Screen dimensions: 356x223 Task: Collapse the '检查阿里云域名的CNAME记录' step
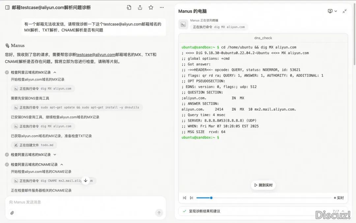click(62, 165)
